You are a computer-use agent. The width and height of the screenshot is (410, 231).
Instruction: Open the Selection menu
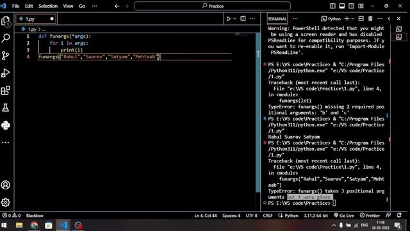click(x=48, y=6)
